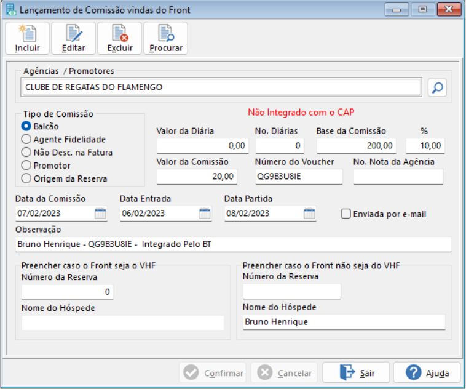
Task: Open the Procurar search tool
Action: pos(166,38)
